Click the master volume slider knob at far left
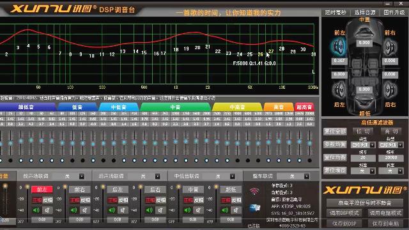 coord(5,186)
